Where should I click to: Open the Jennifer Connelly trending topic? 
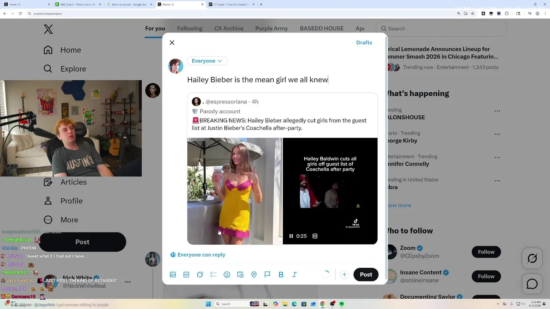click(x=408, y=164)
